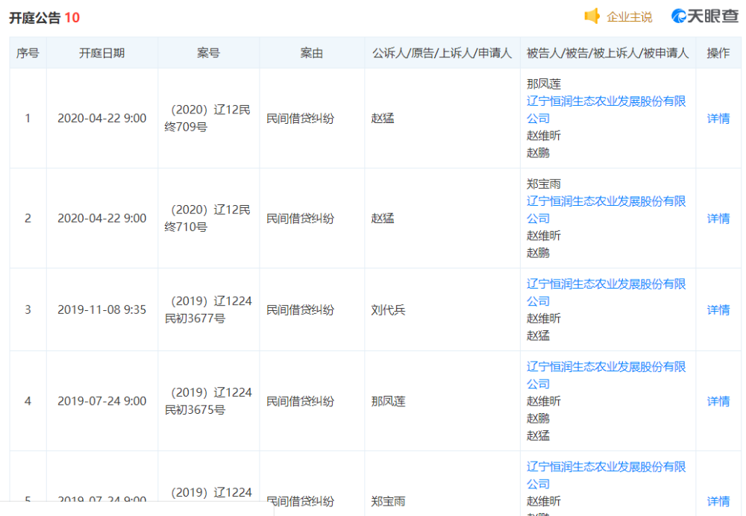Screen dimensions: 746x516
Task: Click 民间借贷纠纷 in row 1
Action: (x=300, y=119)
